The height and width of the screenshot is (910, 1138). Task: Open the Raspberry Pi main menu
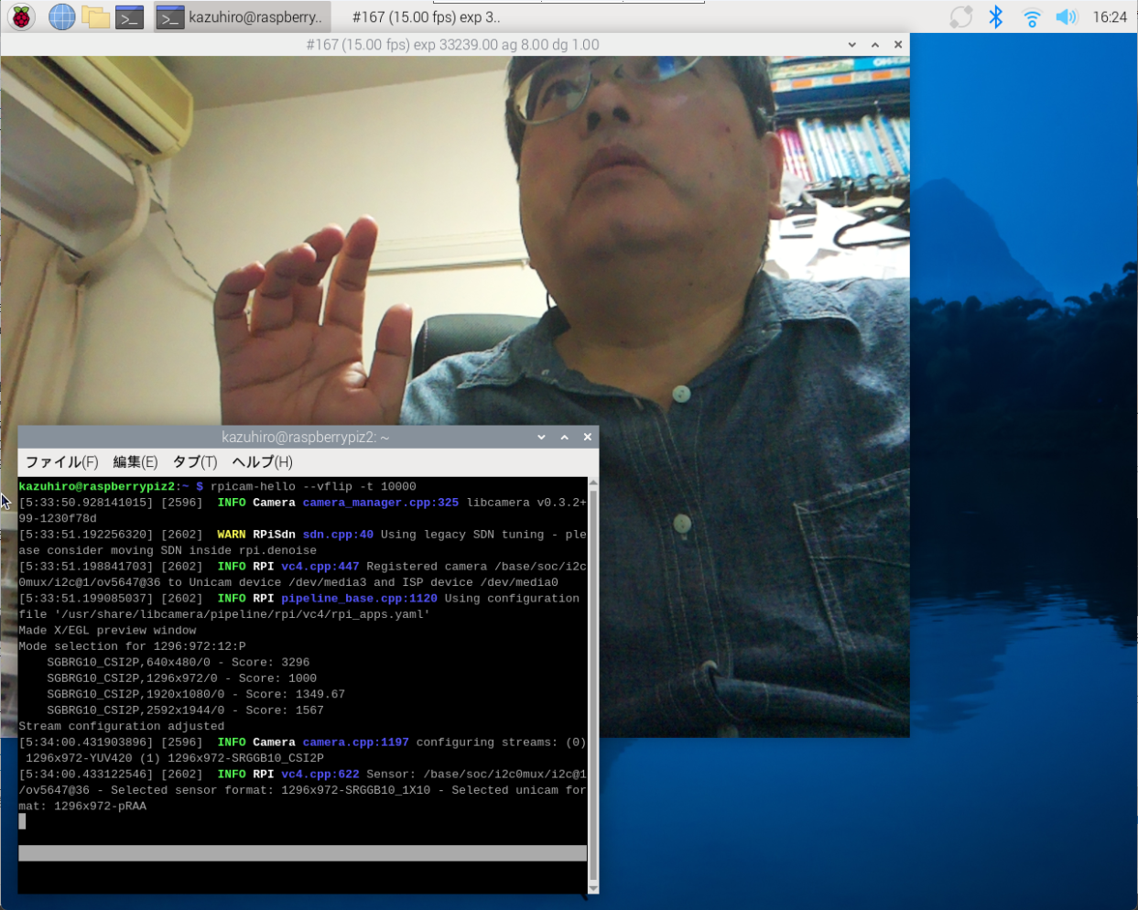click(x=21, y=16)
